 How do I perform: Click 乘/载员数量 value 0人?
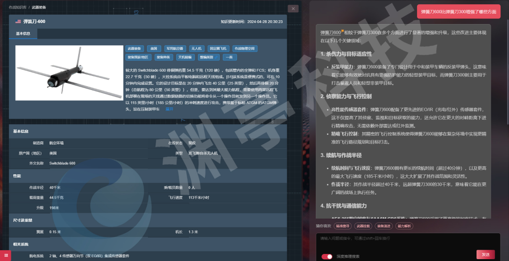191,188
